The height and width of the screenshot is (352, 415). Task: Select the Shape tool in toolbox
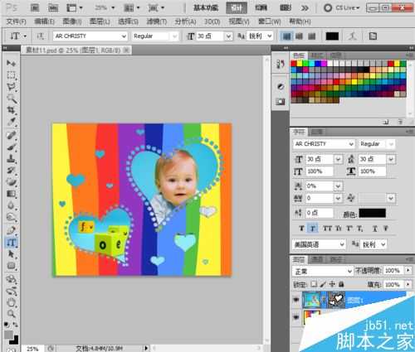[x=11, y=266]
